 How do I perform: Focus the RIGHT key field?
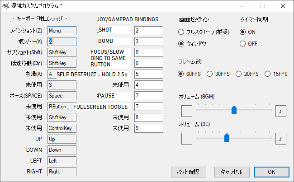tap(62, 172)
